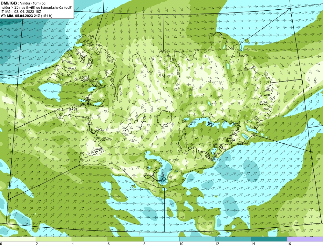Click the 'hviður > 25 m/s' description line
This screenshot has height=246, width=323.
click(36, 8)
